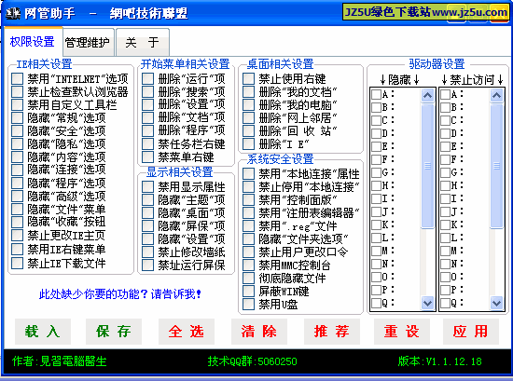513x381 pixels.
Task: Check 禁止检查默认浏览器
Action: pos(18,92)
